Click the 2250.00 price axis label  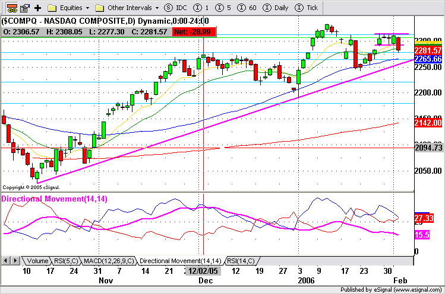coord(428,68)
